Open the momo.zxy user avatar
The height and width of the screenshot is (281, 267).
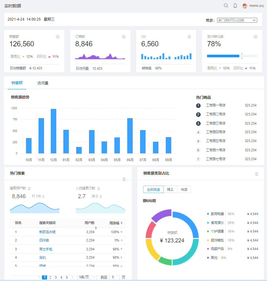coord(245,6)
